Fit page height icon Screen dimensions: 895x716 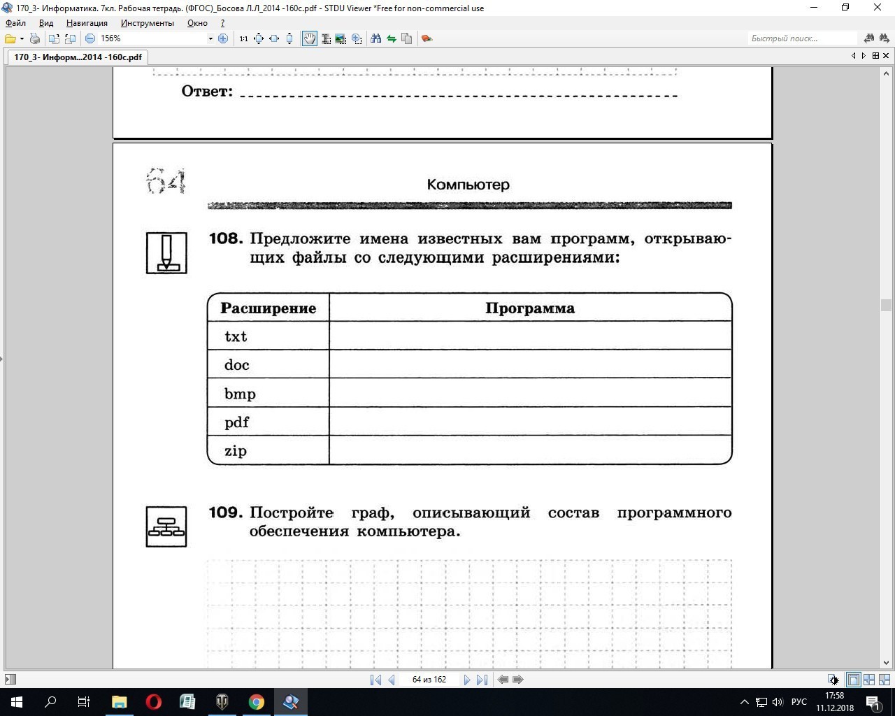[x=289, y=38]
